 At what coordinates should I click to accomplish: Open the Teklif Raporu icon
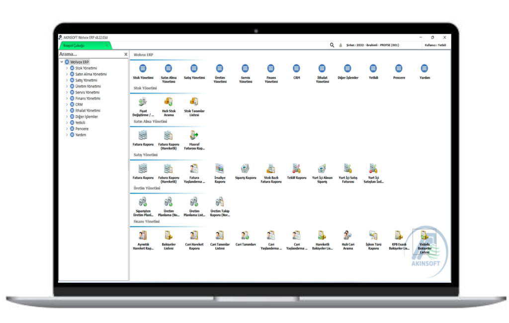296,168
